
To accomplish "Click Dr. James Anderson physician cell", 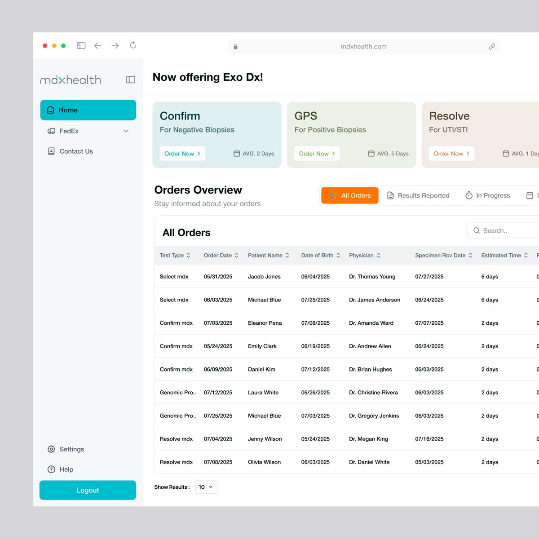I will tap(375, 300).
